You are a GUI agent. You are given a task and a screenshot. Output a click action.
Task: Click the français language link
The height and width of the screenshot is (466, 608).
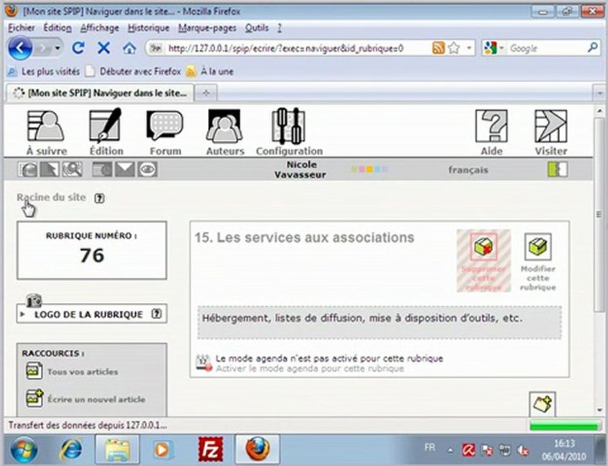click(468, 170)
